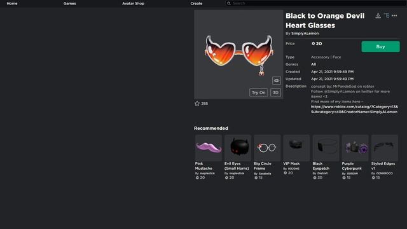Open the catalog URL link in description

[354, 109]
